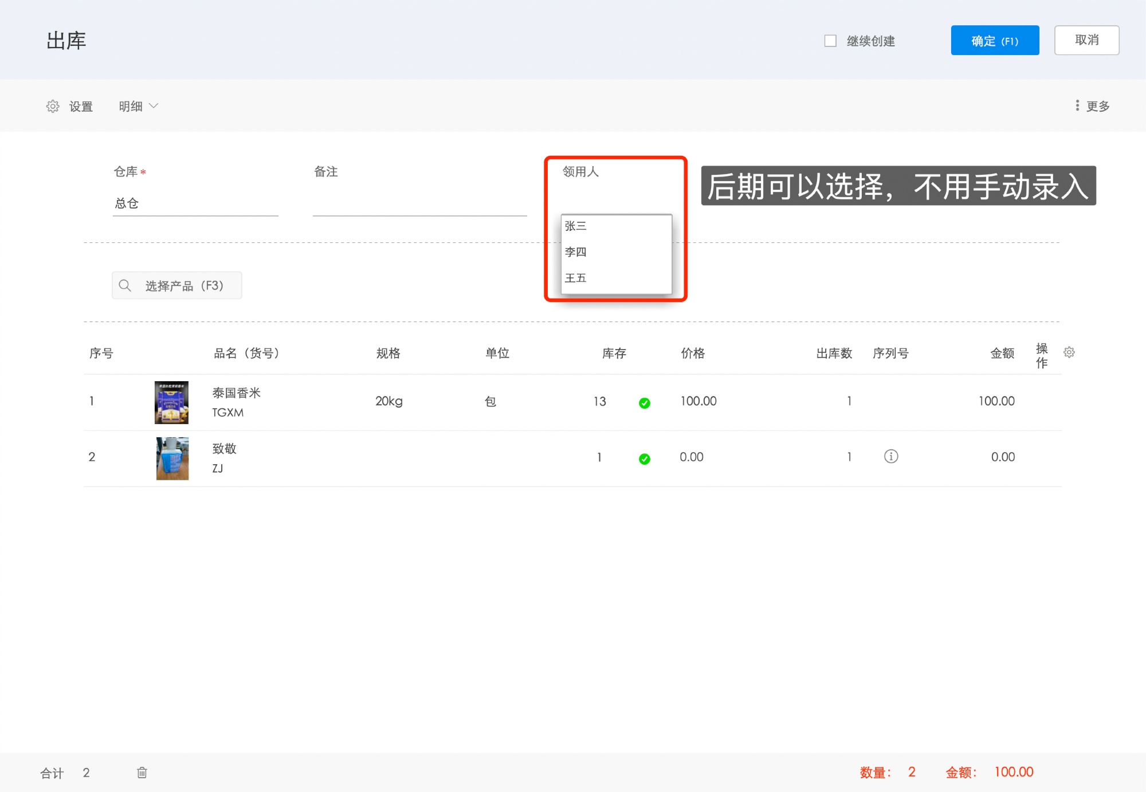Click the 库存 value 13
This screenshot has width=1146, height=792.
tap(599, 401)
